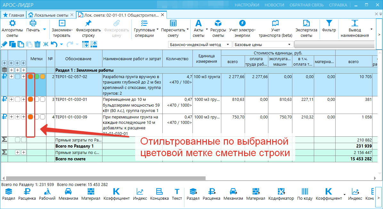Open the Фильтр funnel tool
383x209 pixels.
(329, 26)
